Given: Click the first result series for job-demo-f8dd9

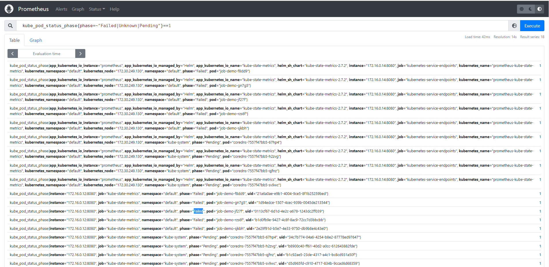Looking at the screenshot, I should tap(271, 68).
